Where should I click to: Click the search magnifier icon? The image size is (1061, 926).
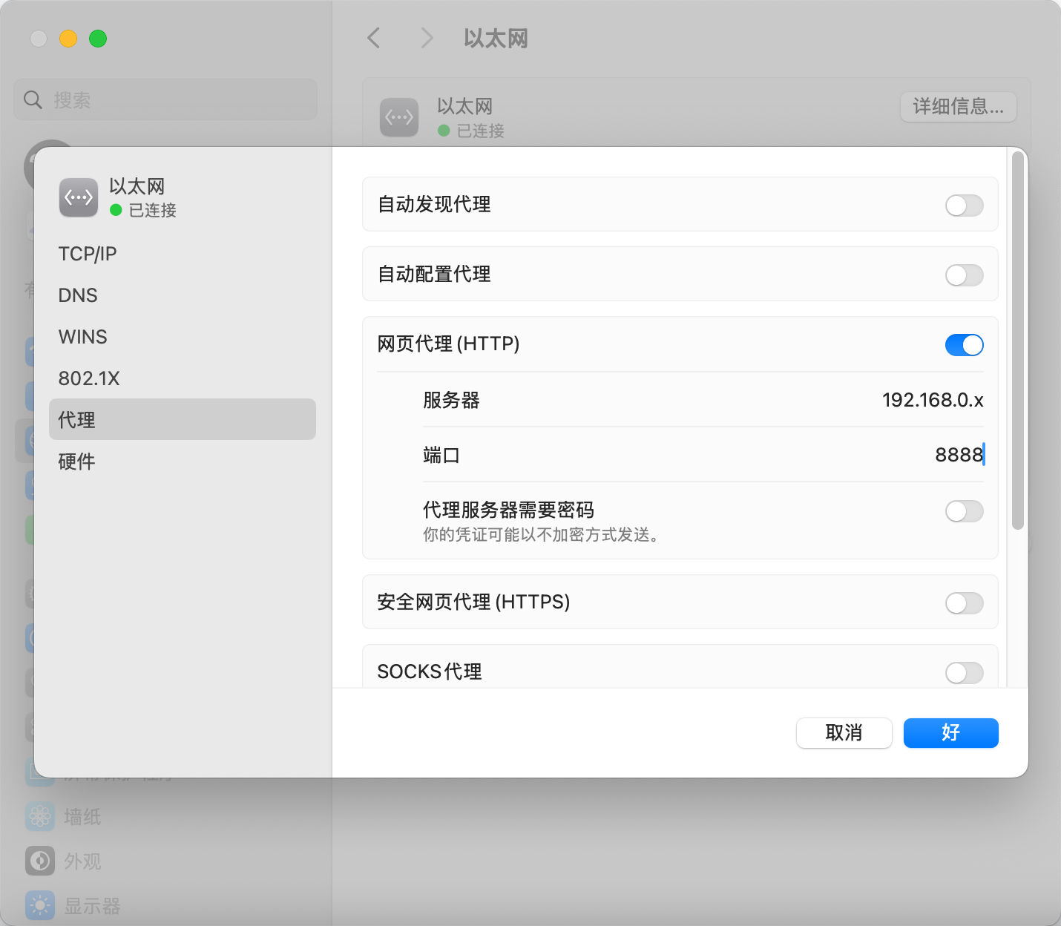click(33, 99)
